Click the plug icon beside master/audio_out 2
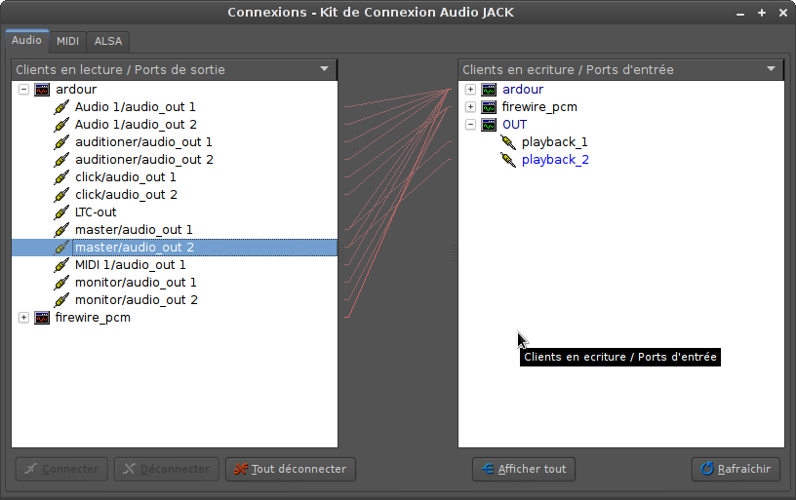This screenshot has width=796, height=500. click(61, 248)
